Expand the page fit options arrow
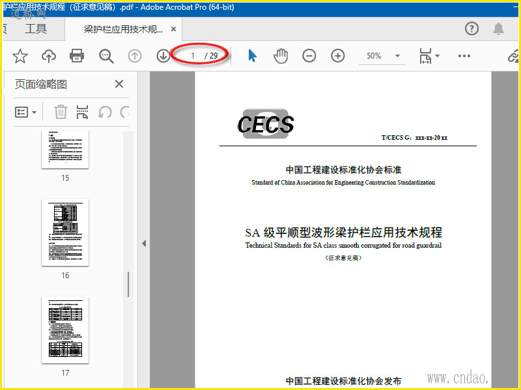521x390 pixels. pos(437,56)
